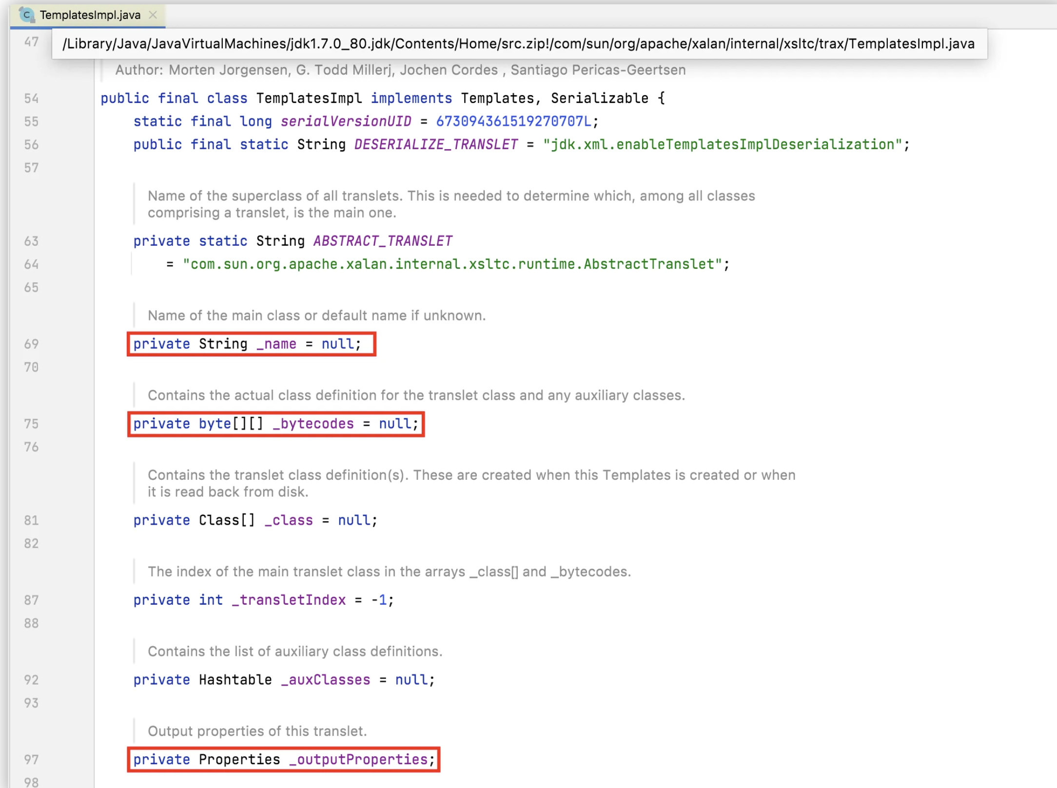The width and height of the screenshot is (1057, 788).
Task: Click the _bytecodes field identifier
Action: (313, 424)
